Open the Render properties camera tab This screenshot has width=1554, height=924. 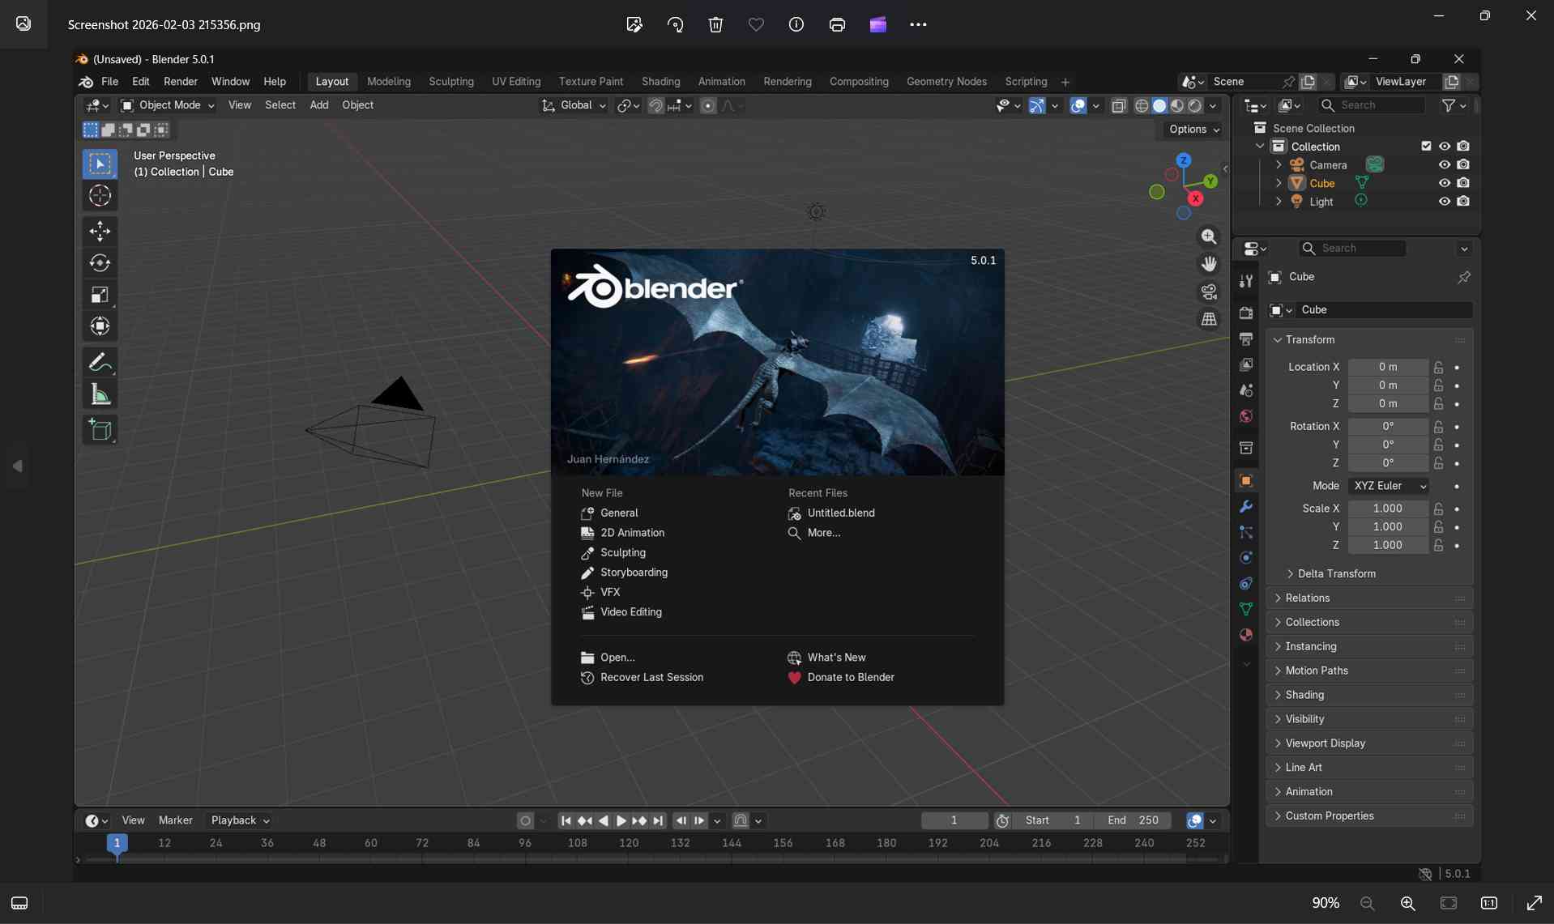point(1246,313)
